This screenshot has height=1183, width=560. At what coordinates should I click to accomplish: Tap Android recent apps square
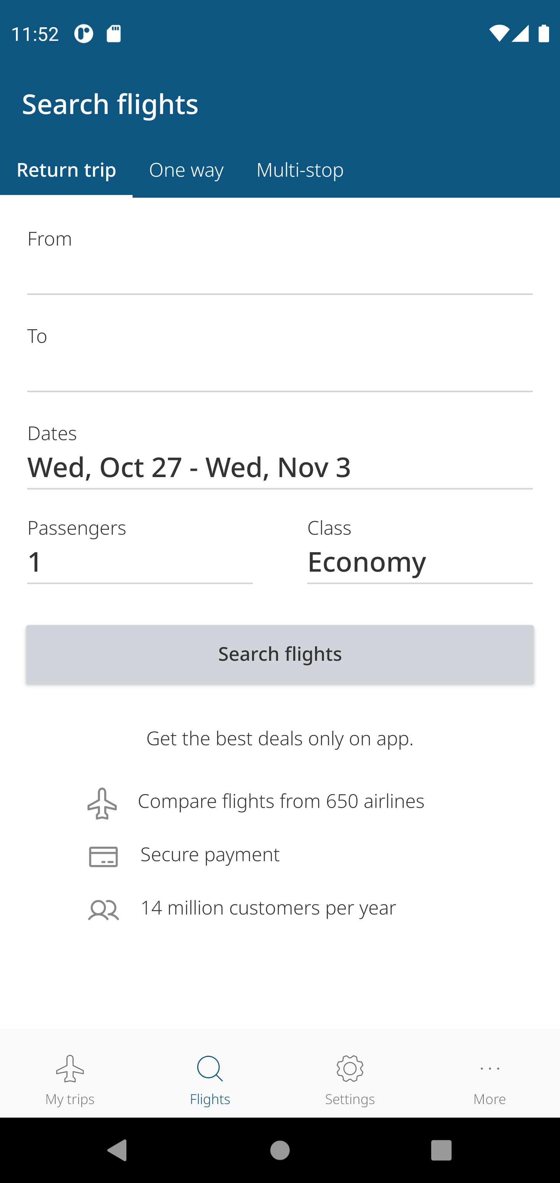(x=441, y=1150)
